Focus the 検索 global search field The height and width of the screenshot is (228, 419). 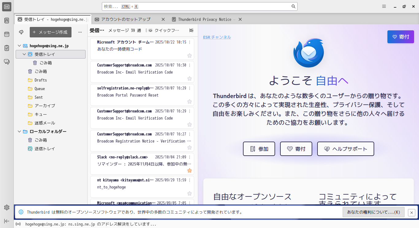tap(200, 6)
